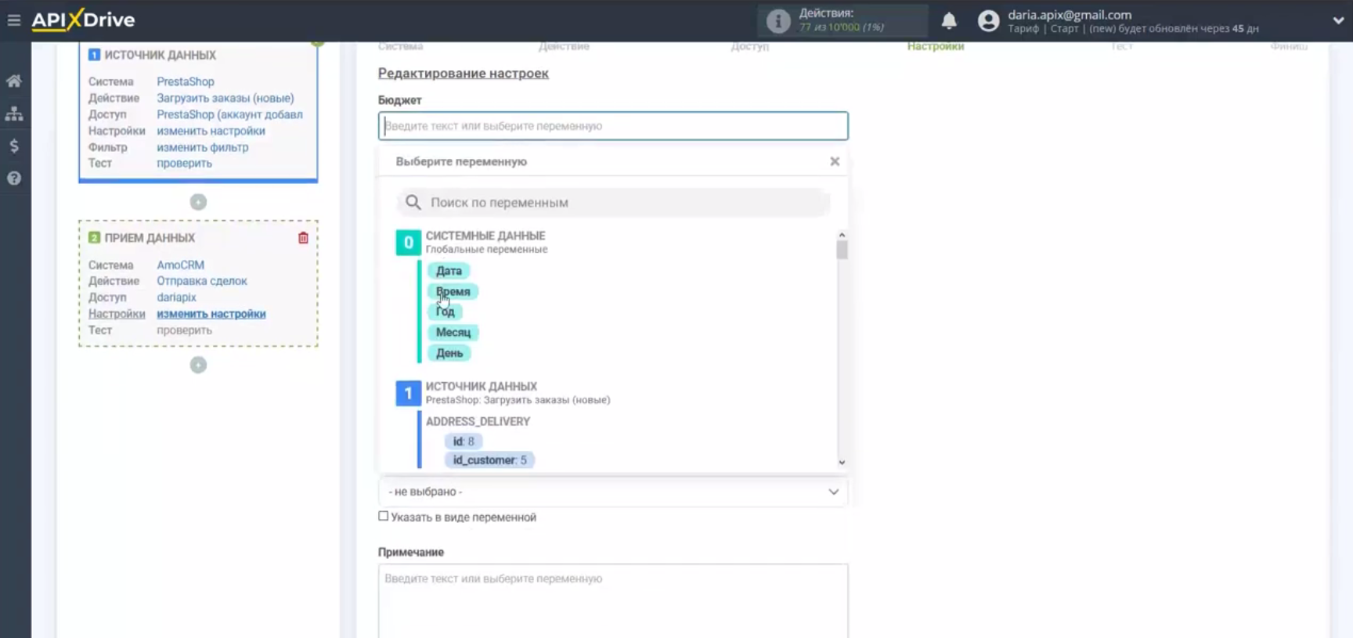Screen dimensions: 1353x638
Task: Open the 'не выбрано' dropdown
Action: point(613,492)
